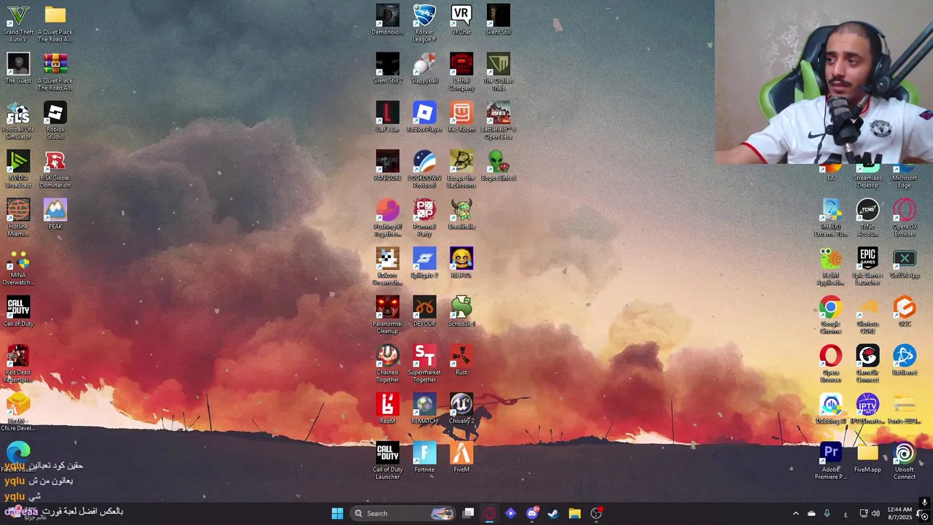The image size is (933, 525).
Task: Open the Splitgate 2 shortcut
Action: point(424,263)
